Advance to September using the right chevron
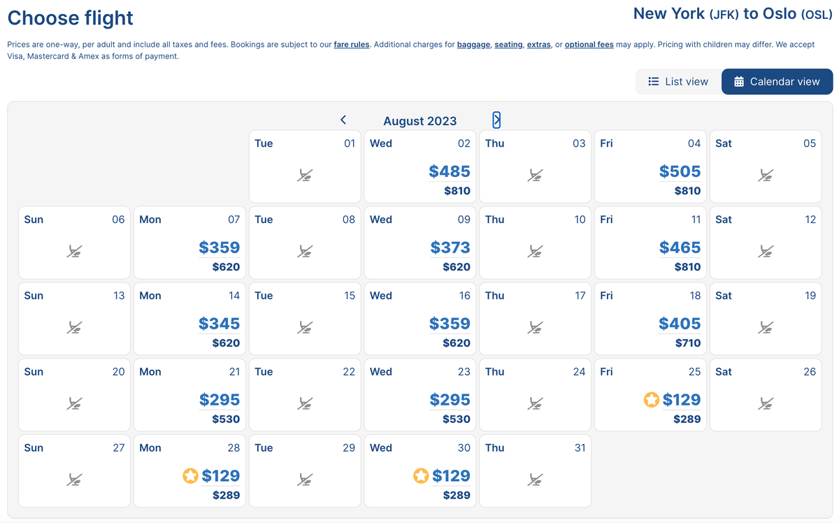 (x=496, y=120)
